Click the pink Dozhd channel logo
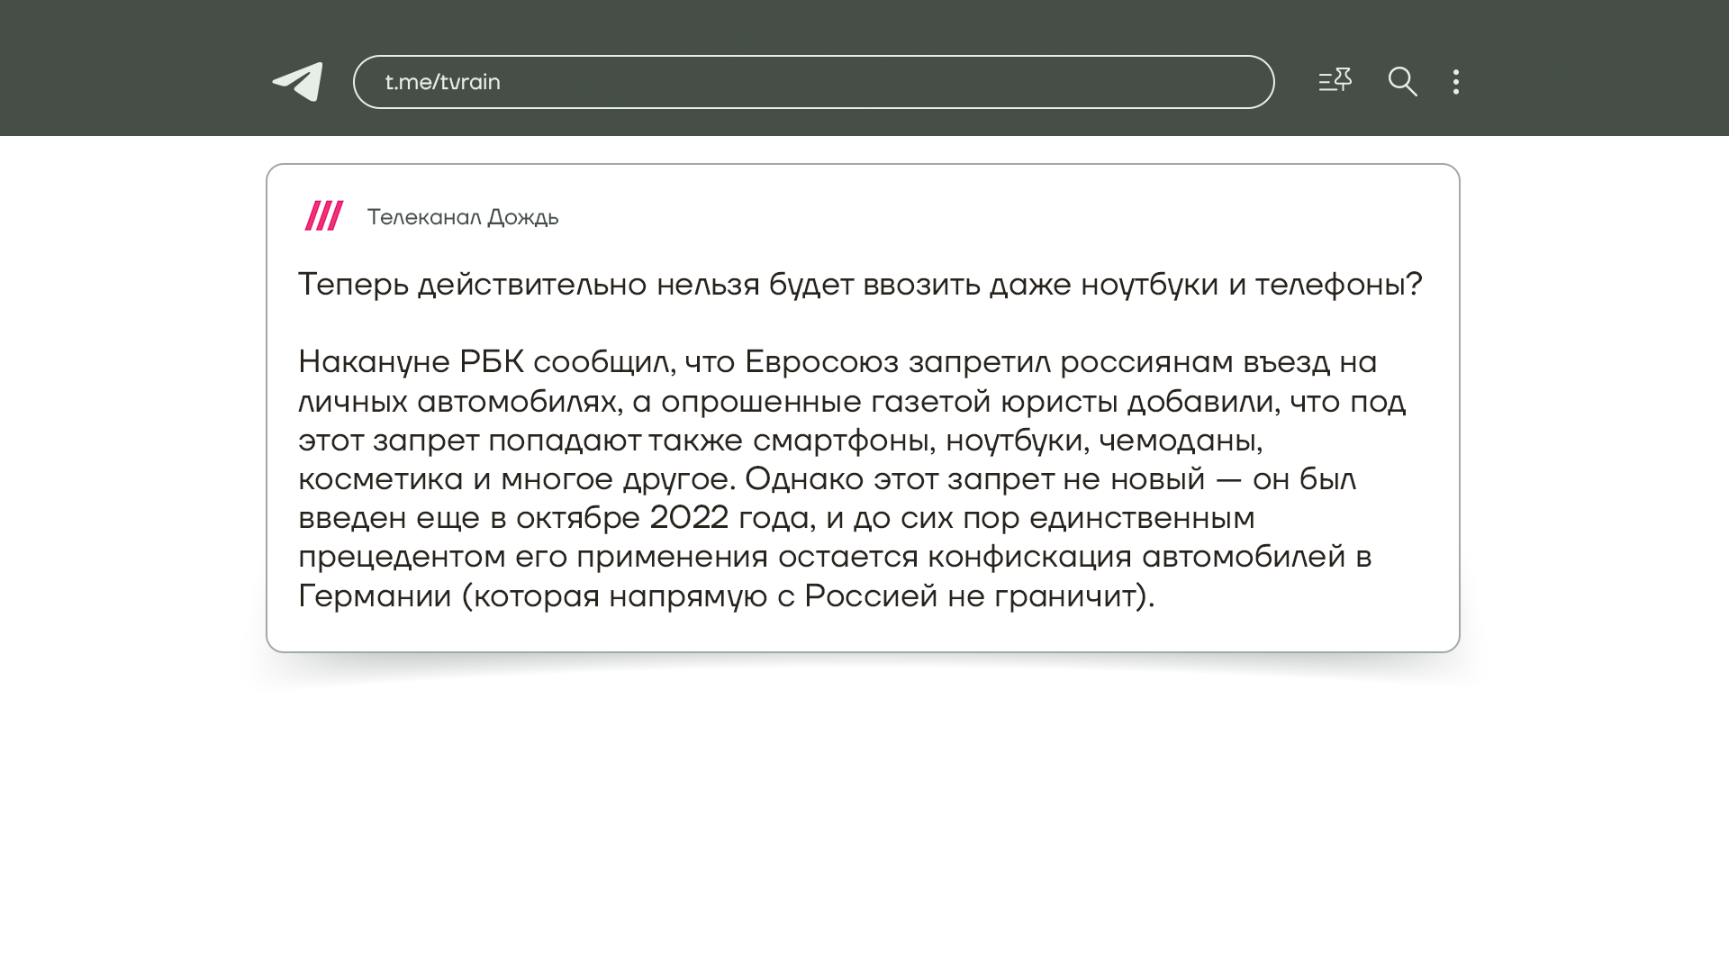 tap(324, 215)
